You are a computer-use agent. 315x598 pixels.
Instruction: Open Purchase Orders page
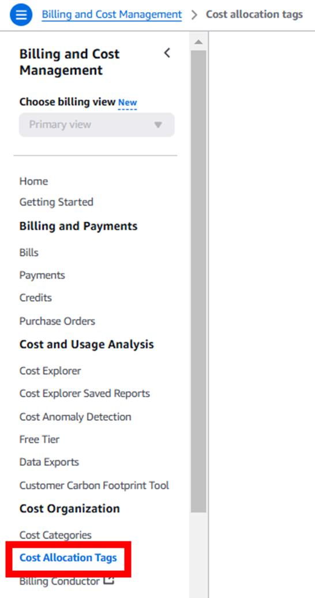coord(57,321)
